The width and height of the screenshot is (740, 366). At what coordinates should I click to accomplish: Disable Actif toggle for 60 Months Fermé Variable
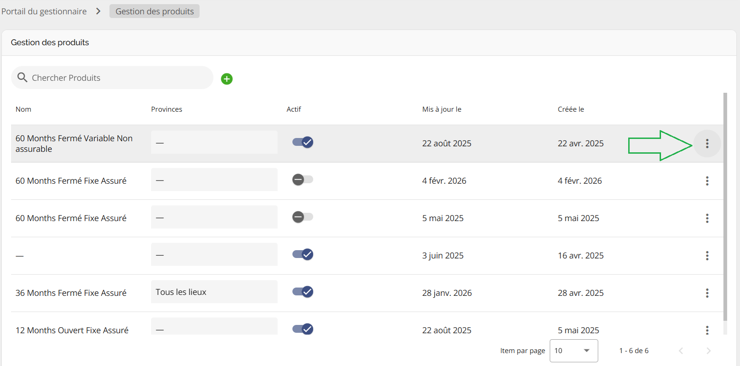[x=303, y=142]
